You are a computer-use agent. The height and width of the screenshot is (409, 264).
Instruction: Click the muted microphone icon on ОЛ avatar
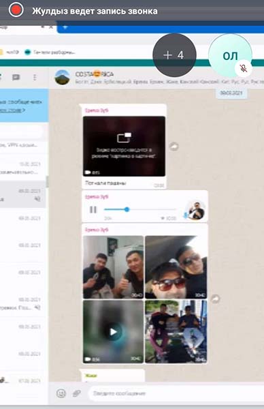pos(244,69)
